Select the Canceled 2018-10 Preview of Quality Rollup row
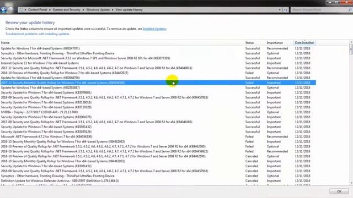The width and height of the screenshot is (353, 198). [158, 156]
